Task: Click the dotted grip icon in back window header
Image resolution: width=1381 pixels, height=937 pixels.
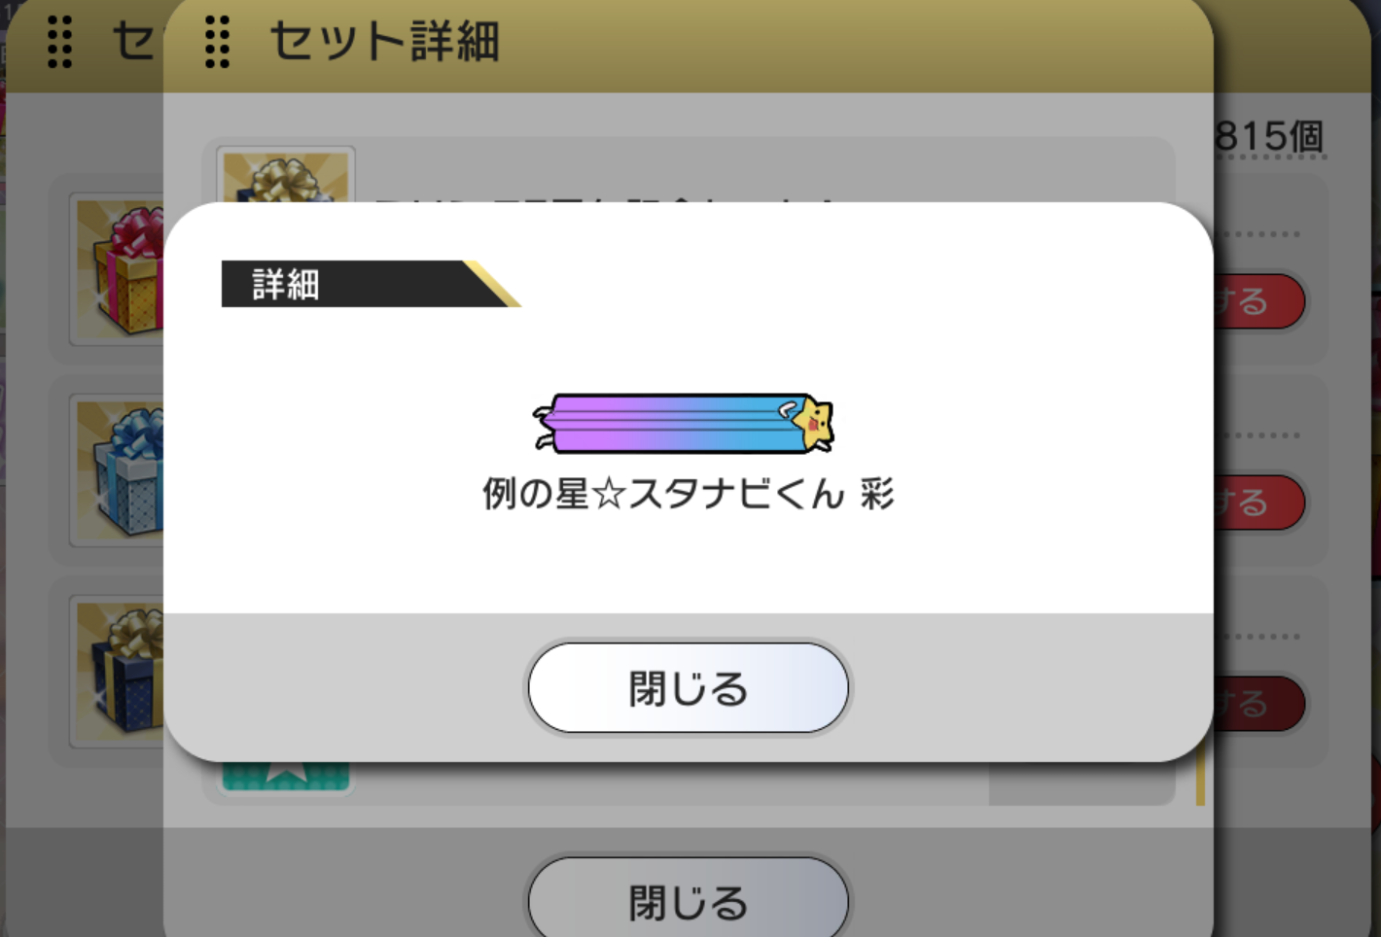Action: click(x=59, y=42)
